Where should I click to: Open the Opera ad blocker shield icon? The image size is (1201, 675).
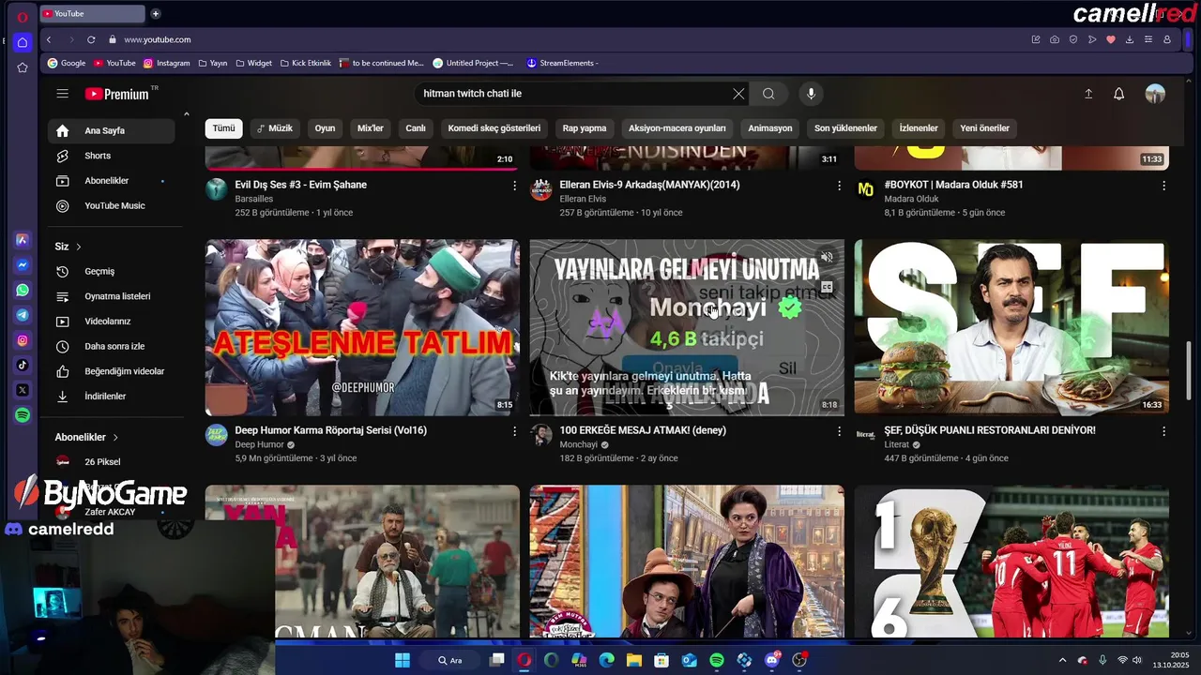coord(1073,39)
